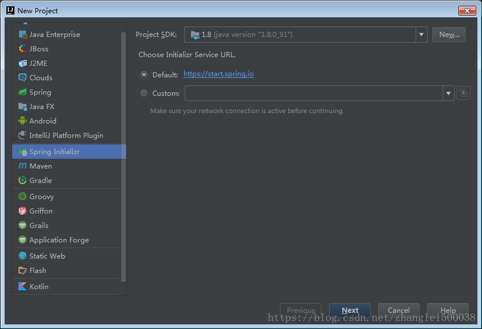The width and height of the screenshot is (482, 329).
Task: Select Maven label in list
Action: click(x=40, y=166)
